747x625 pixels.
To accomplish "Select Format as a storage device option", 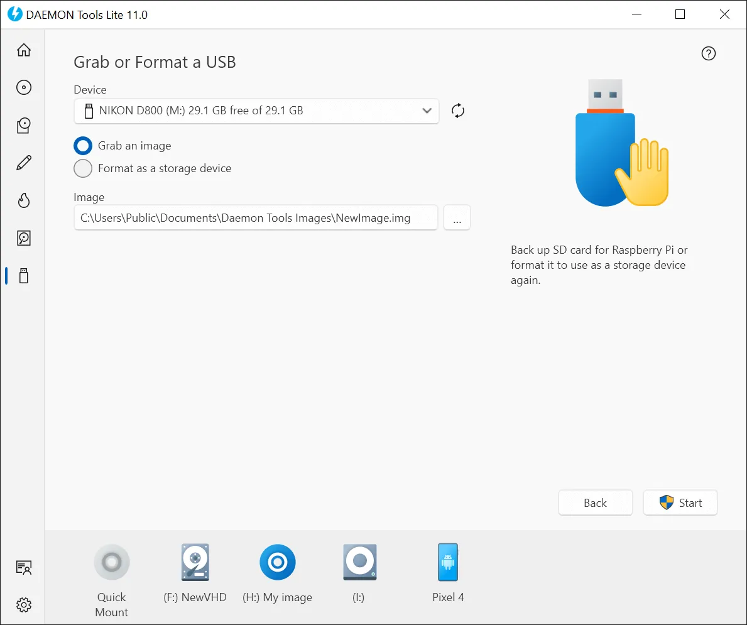I will pos(83,168).
